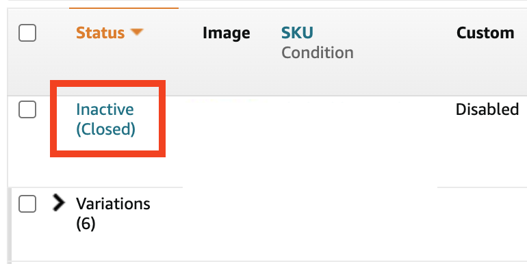Click the Image column header

coord(226,33)
